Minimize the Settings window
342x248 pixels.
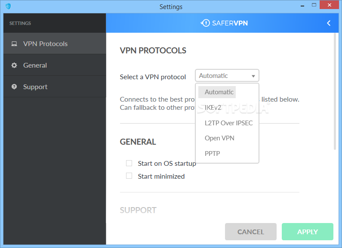click(x=302, y=6)
